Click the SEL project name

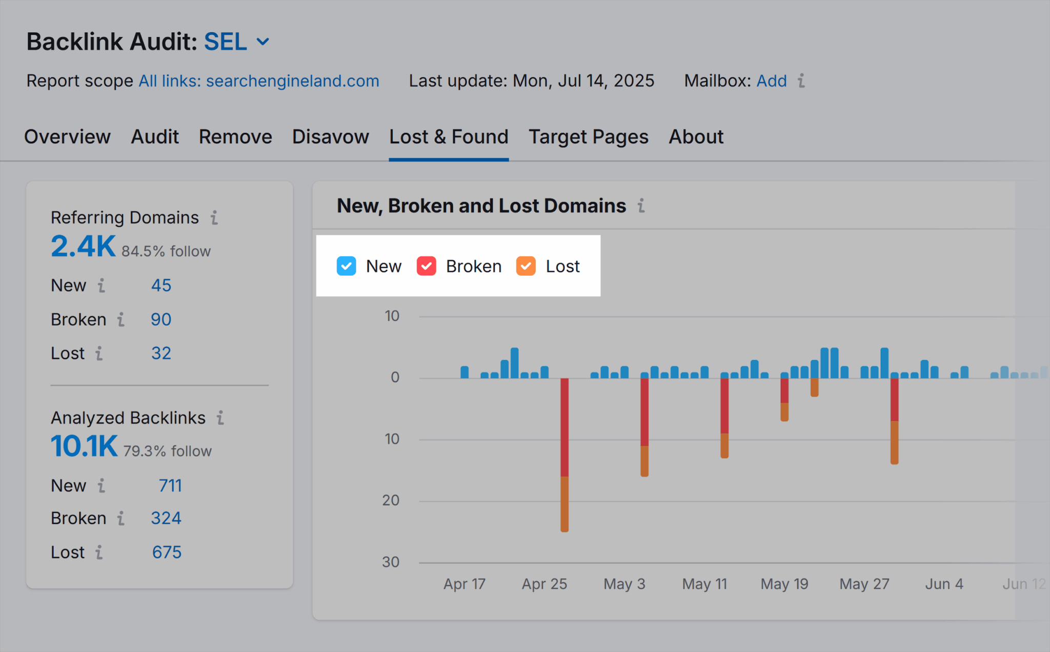[226, 42]
